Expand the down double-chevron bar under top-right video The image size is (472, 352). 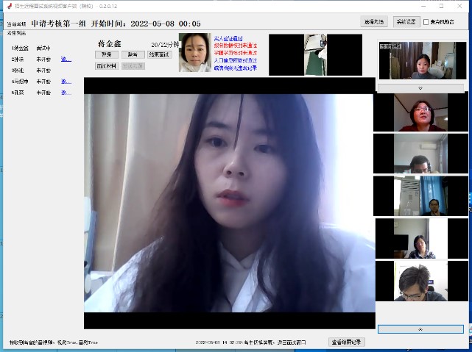420,87
